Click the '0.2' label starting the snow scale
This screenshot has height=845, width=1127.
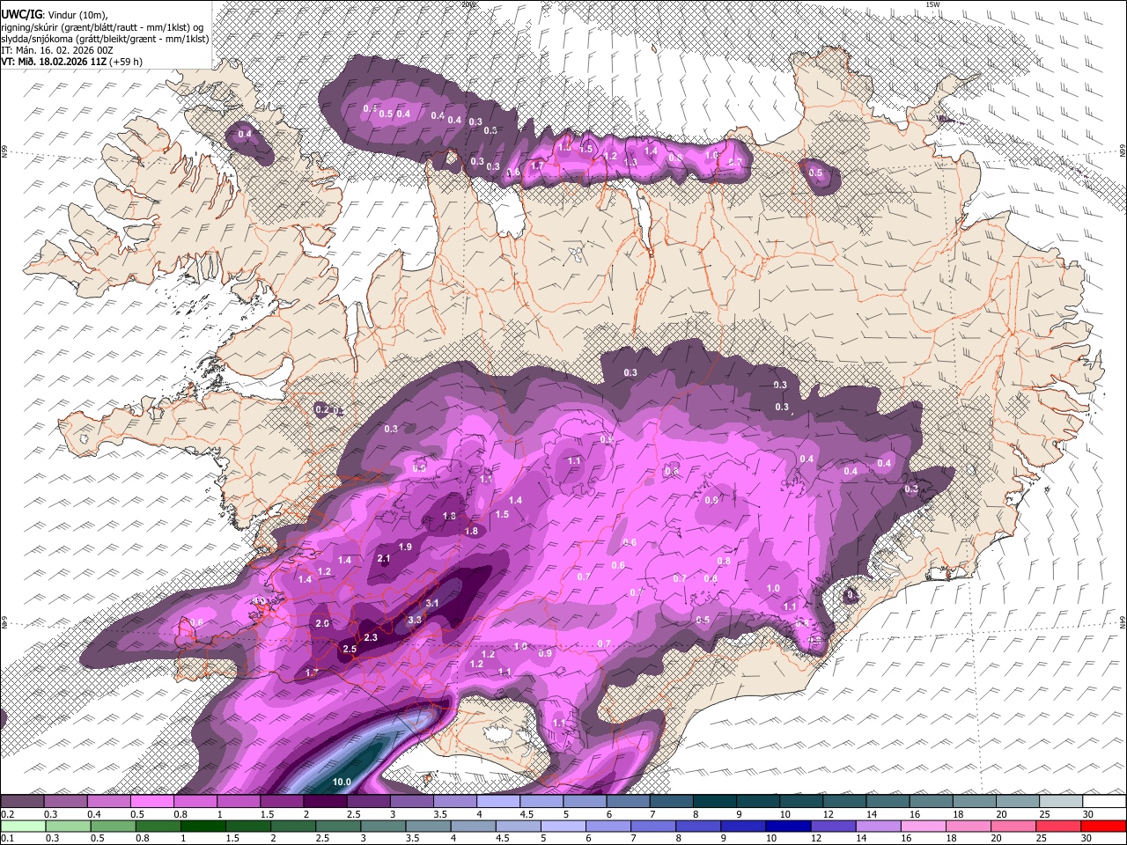(7, 814)
